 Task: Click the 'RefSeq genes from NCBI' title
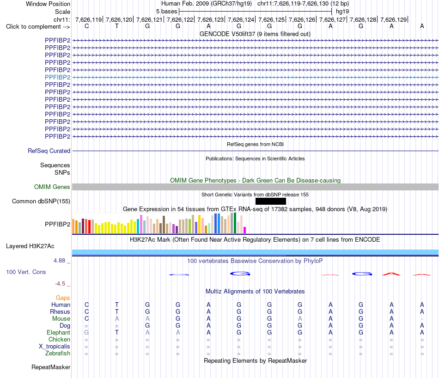tap(255, 144)
